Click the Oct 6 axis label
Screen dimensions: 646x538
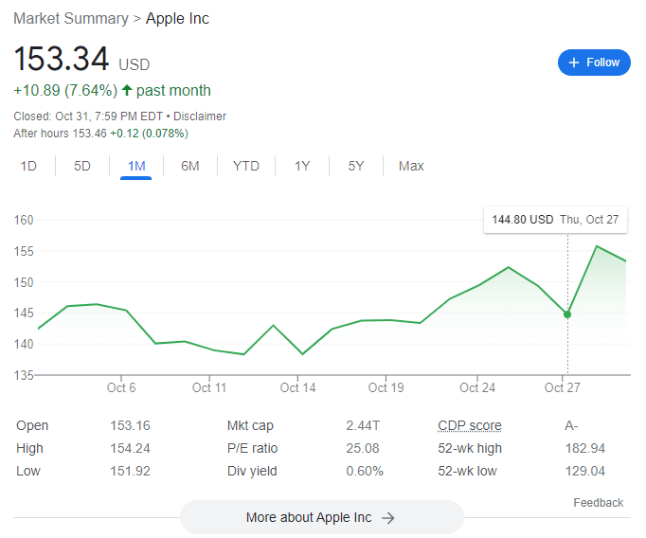pyautogui.click(x=121, y=387)
